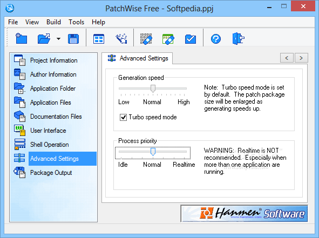Image resolution: width=319 pixels, height=238 pixels.
Task: Go to Author Information page label
Action: tap(53, 74)
